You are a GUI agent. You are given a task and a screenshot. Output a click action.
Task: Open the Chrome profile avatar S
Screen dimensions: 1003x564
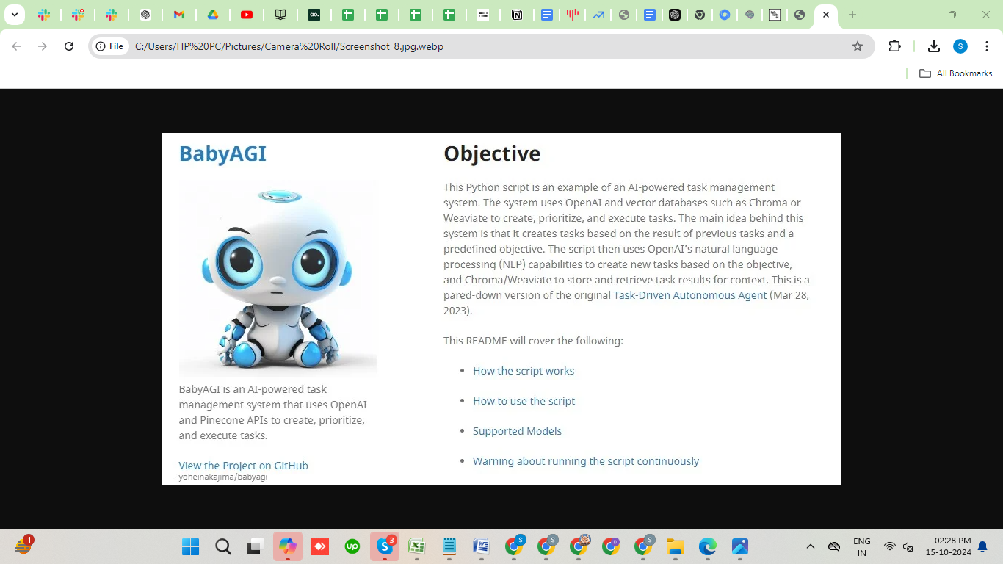point(960,46)
